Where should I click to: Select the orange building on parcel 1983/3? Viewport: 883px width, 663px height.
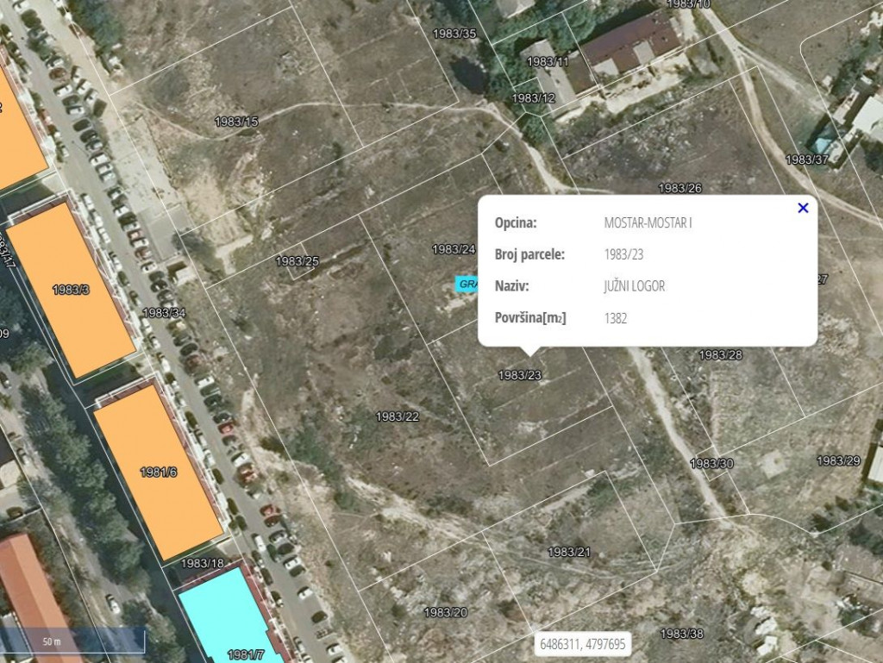(x=71, y=290)
